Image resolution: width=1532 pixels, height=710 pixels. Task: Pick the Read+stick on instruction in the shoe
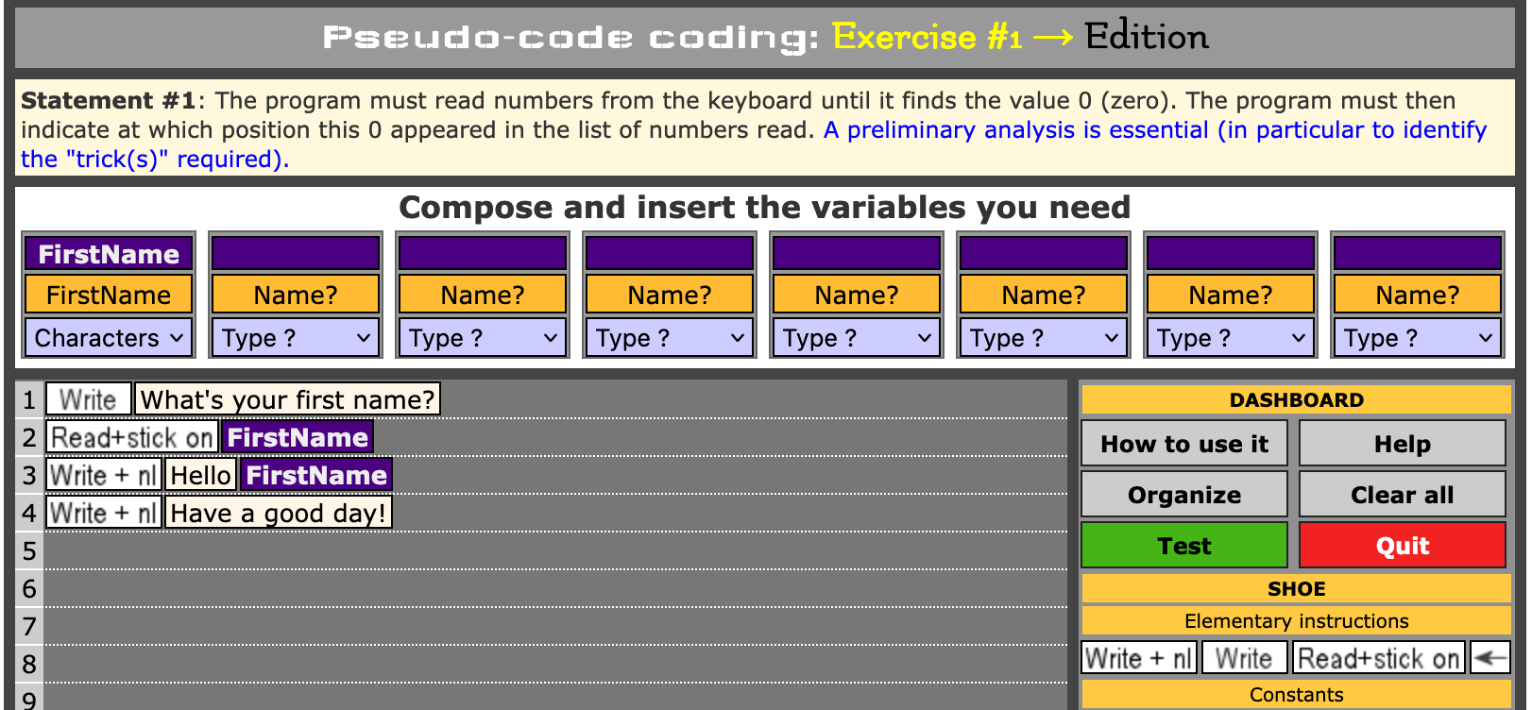[1378, 658]
